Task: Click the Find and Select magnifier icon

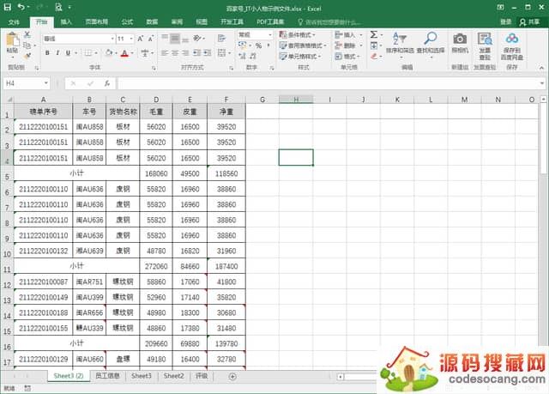Action: pyautogui.click(x=430, y=41)
